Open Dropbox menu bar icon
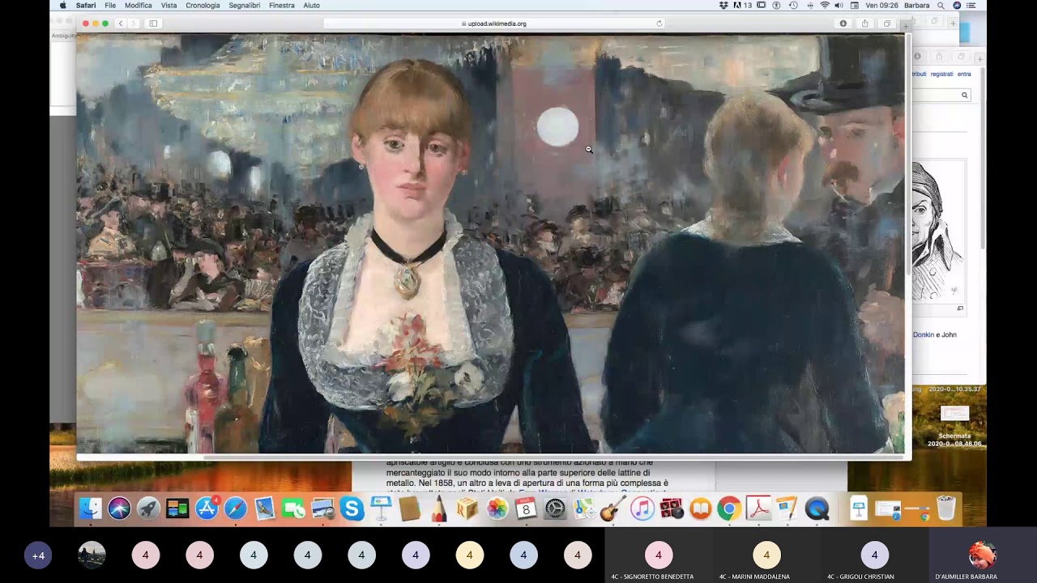Viewport: 1037px width, 583px height. pyautogui.click(x=723, y=5)
